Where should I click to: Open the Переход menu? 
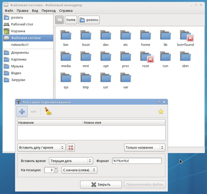coord(48,11)
